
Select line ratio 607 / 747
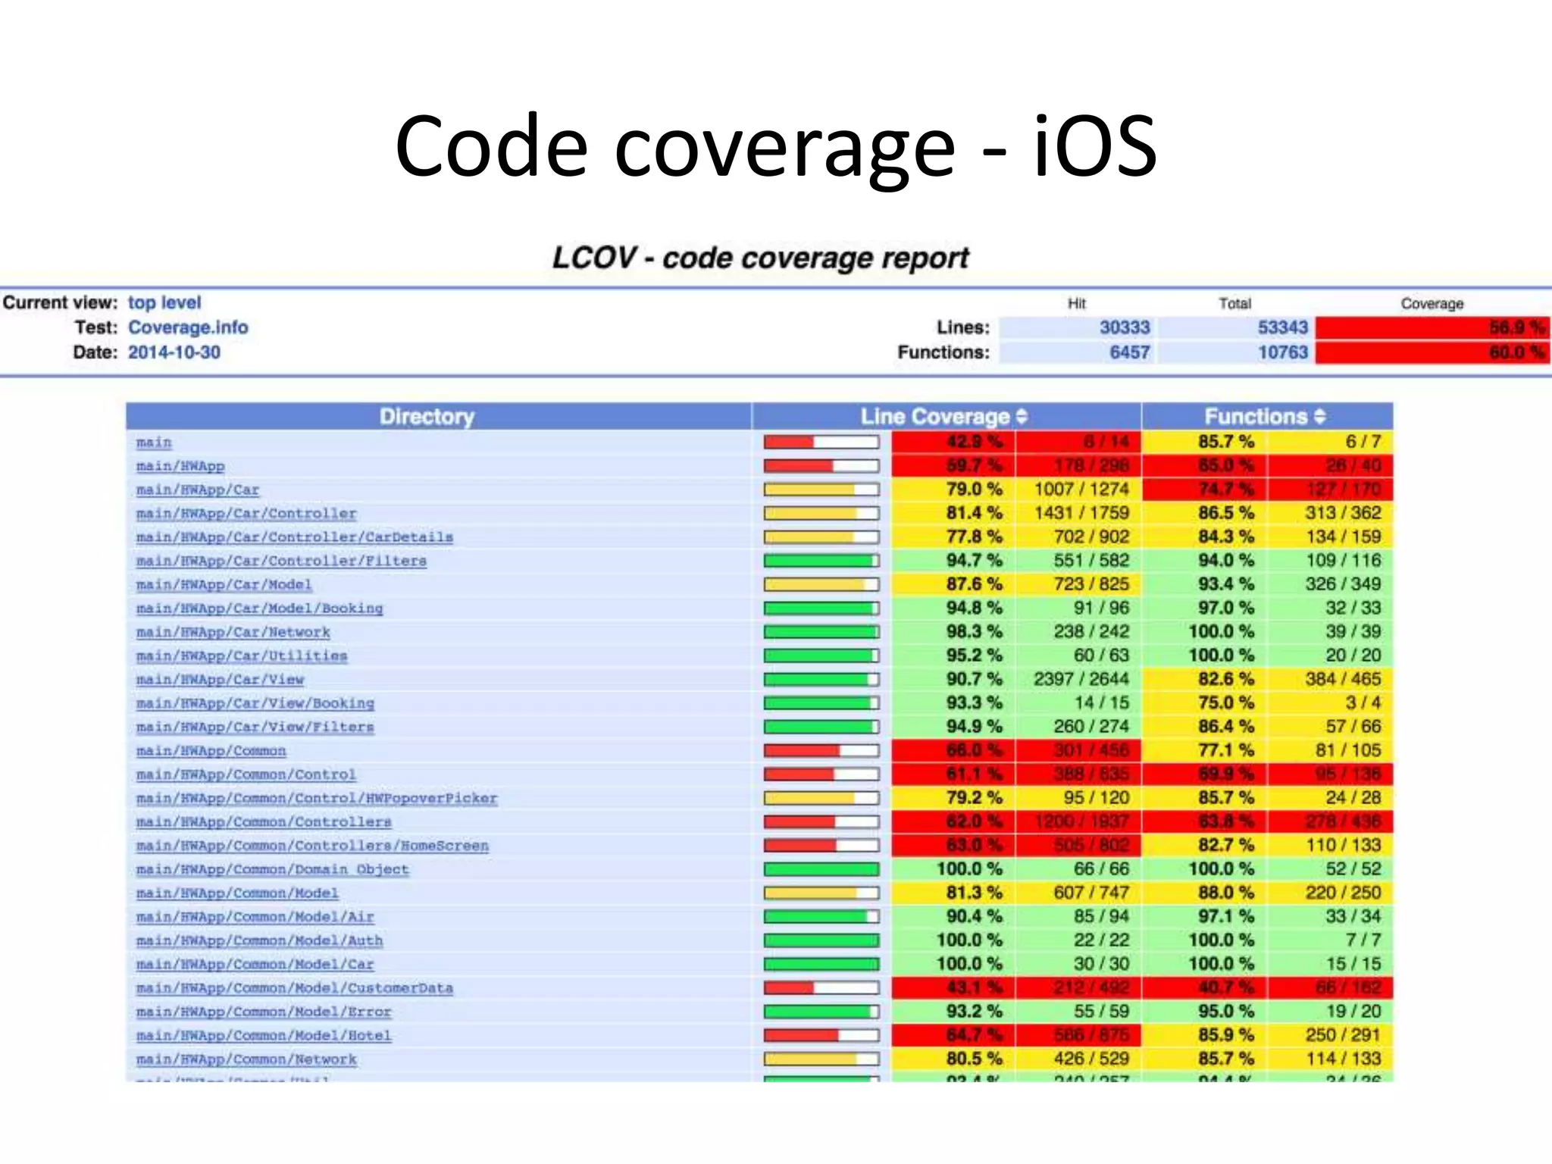point(1091,893)
